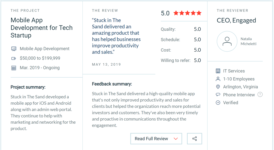Viewport: 274px width, 150px height.
Task: Click the quoted review headline text
Action: (116, 36)
